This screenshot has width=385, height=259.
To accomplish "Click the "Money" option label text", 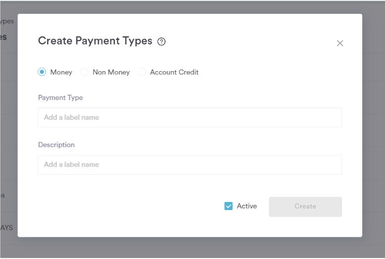I will (x=61, y=72).
